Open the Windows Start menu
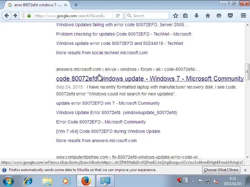This screenshot has height=187, width=250. (x=8, y=181)
